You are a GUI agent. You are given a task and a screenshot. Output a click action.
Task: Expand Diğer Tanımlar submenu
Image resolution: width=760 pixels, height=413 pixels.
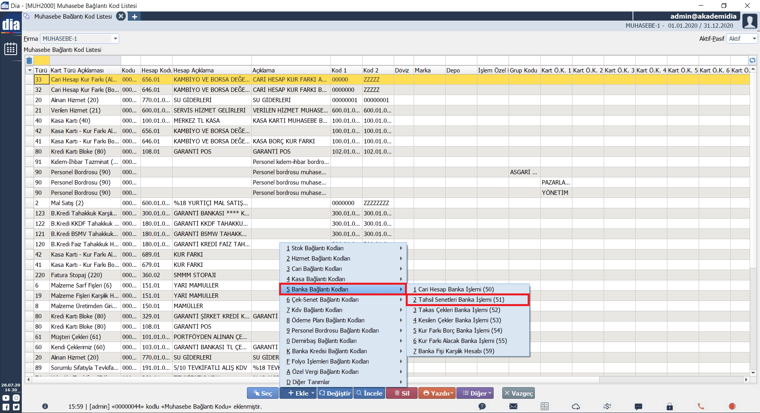pos(343,382)
